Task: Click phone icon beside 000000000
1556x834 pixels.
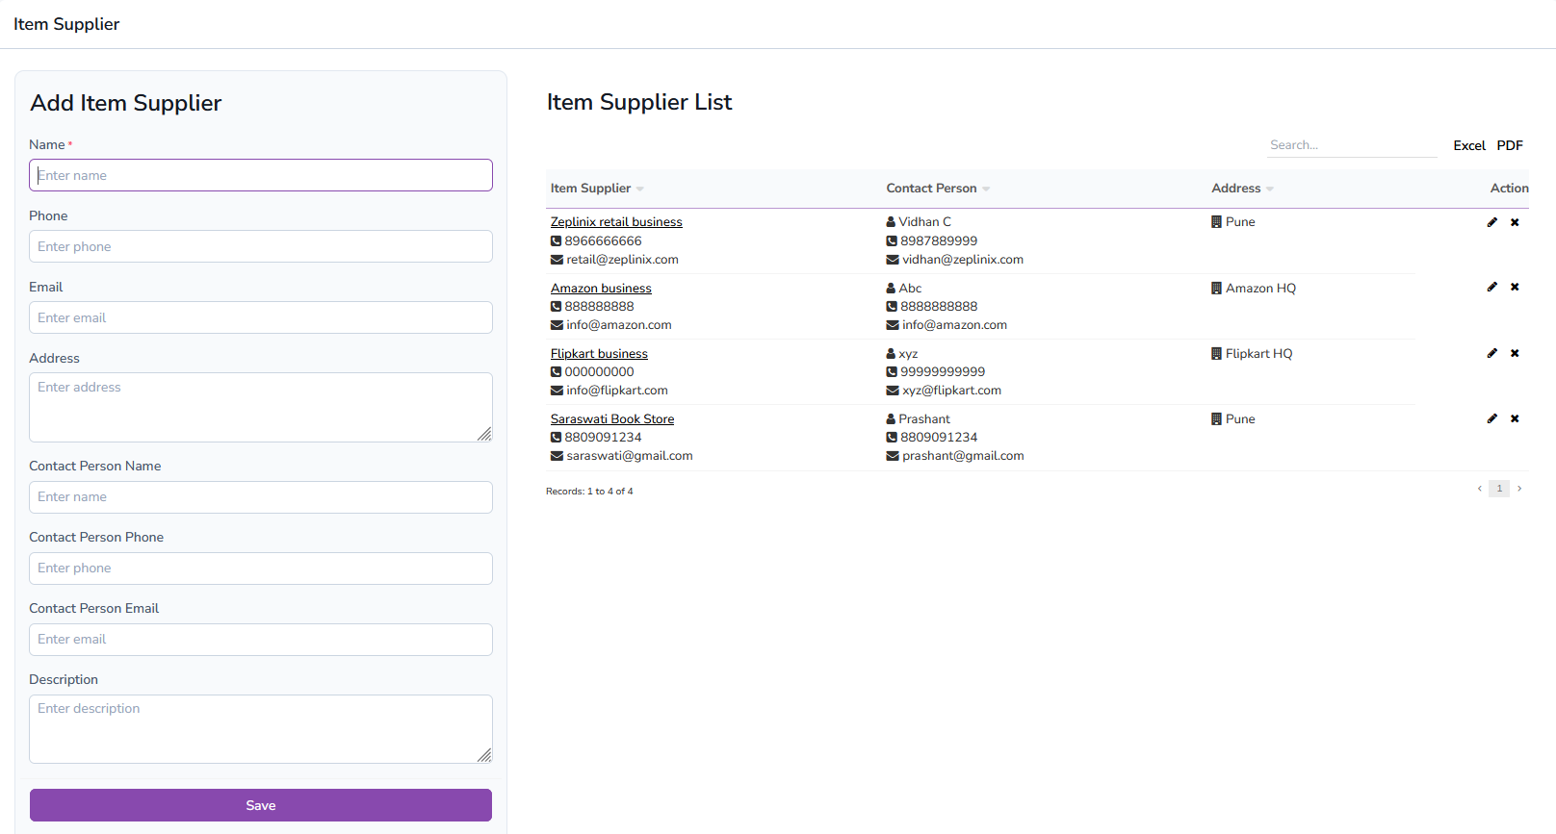Action: tap(556, 372)
